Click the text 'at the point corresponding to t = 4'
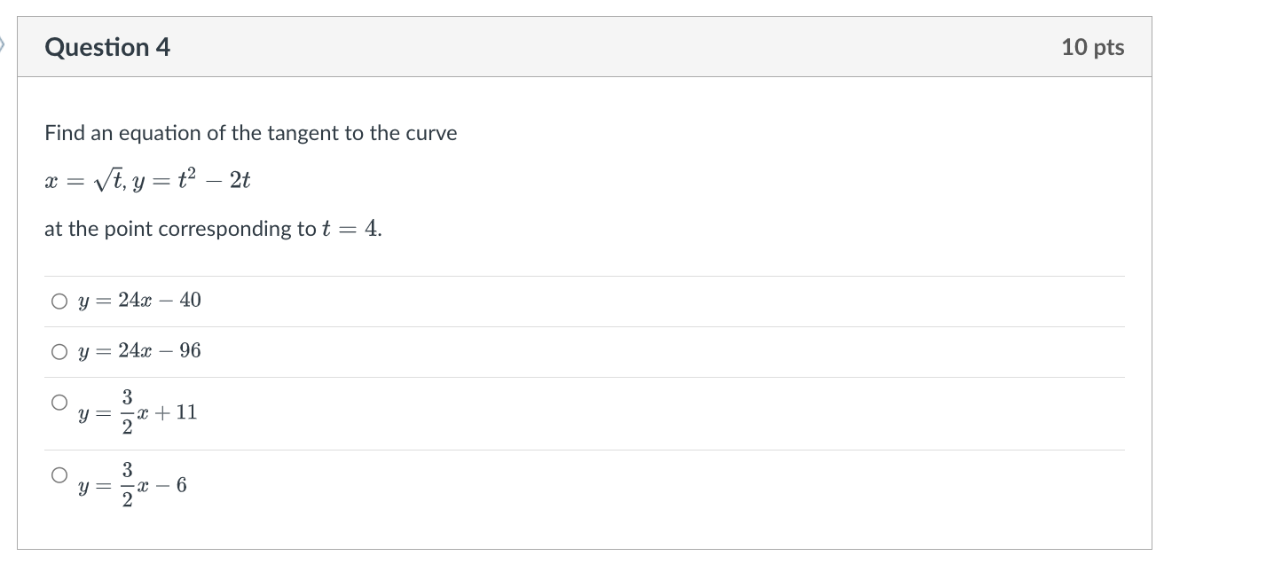Viewport: 1274px width, 564px height. point(212,228)
